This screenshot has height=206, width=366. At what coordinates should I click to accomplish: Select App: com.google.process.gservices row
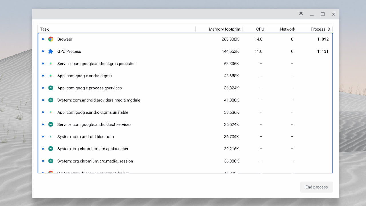[185, 88]
